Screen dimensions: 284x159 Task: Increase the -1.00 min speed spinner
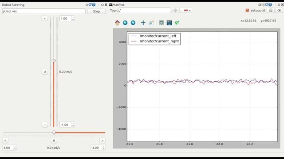[x=73, y=124]
